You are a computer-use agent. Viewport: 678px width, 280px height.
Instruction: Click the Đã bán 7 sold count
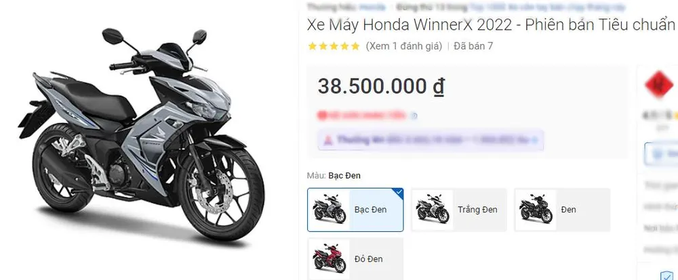point(473,46)
